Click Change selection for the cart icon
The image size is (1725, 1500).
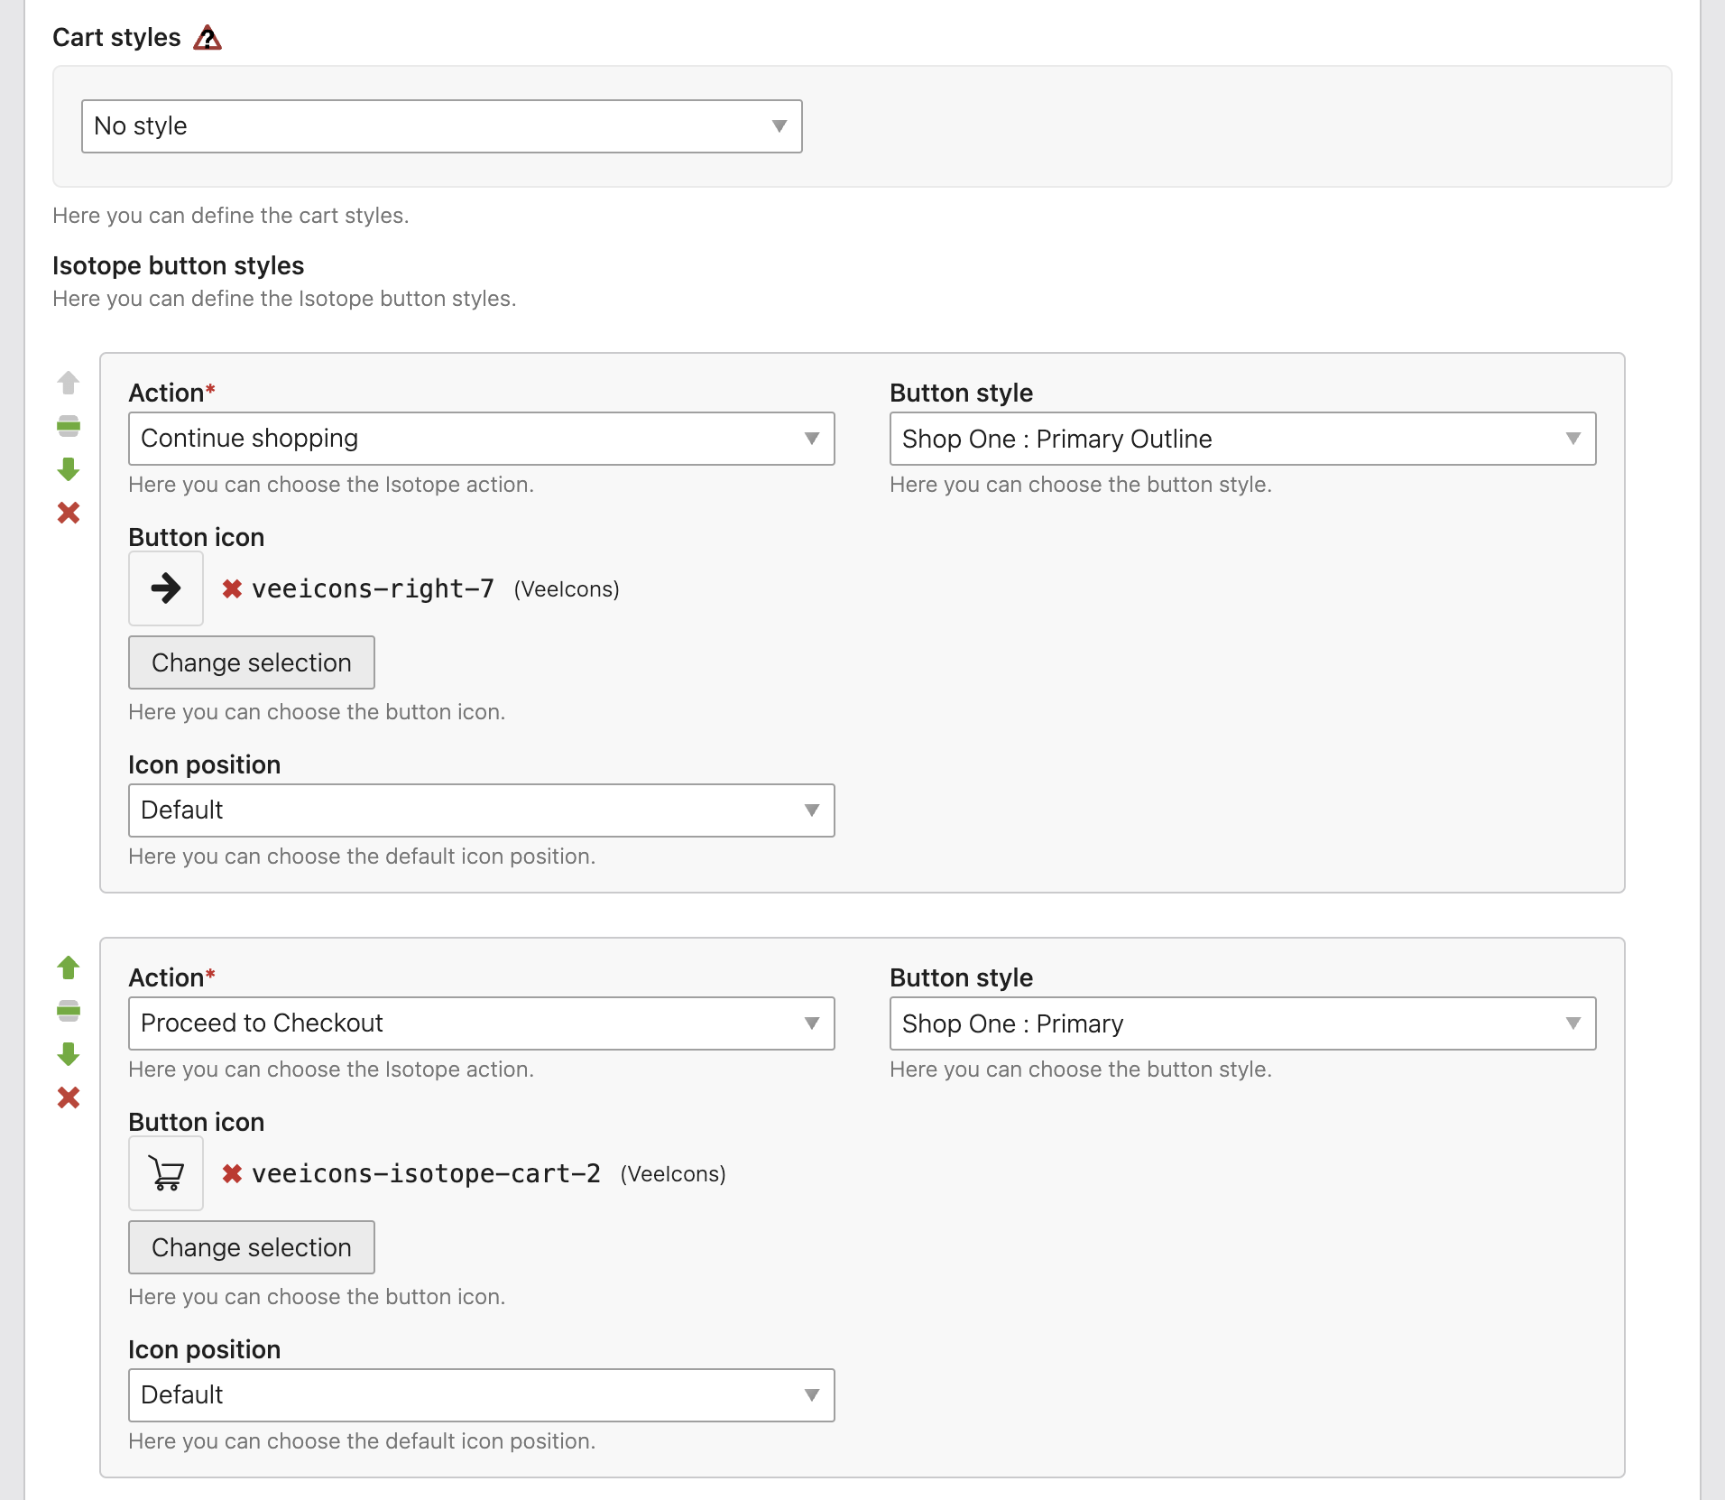[251, 1247]
